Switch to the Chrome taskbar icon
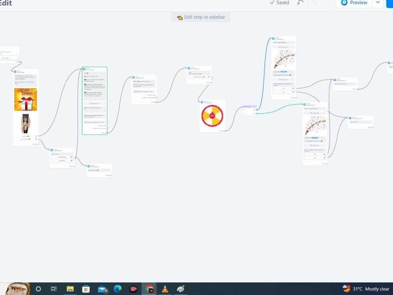Screen dimensions: 393x295 tap(150, 289)
